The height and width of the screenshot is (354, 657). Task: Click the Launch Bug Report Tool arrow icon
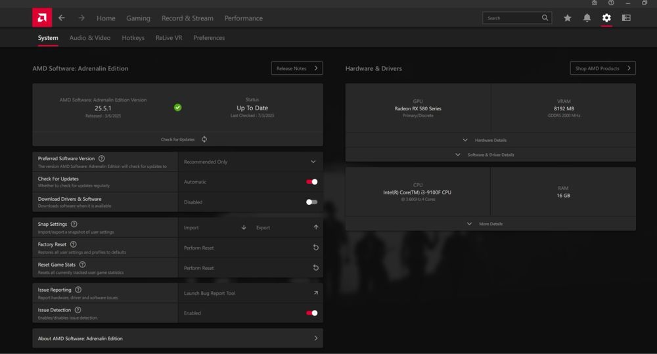coord(315,293)
